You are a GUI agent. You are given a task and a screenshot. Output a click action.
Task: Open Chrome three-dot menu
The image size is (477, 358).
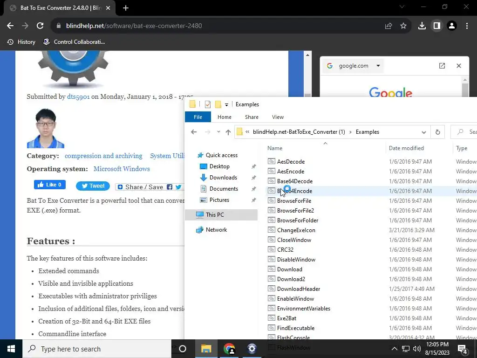pyautogui.click(x=467, y=26)
